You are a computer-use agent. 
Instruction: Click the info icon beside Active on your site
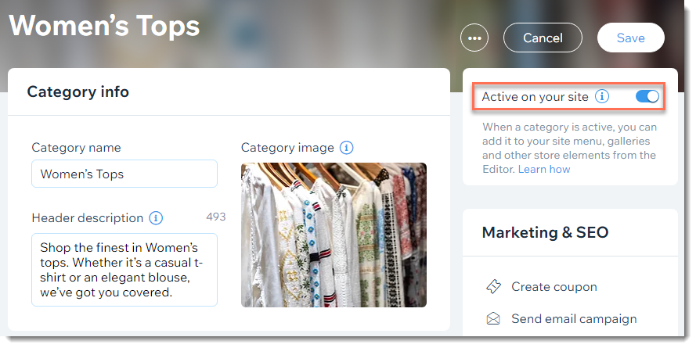(x=602, y=96)
